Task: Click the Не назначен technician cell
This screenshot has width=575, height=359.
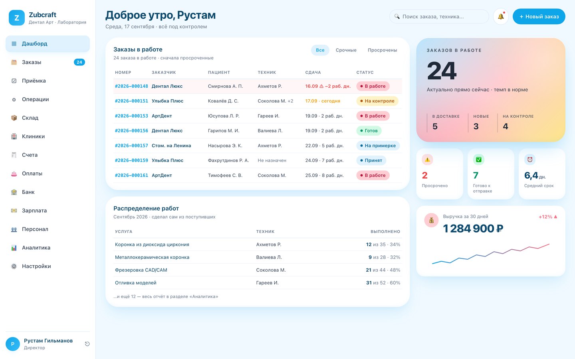Action: [272, 160]
